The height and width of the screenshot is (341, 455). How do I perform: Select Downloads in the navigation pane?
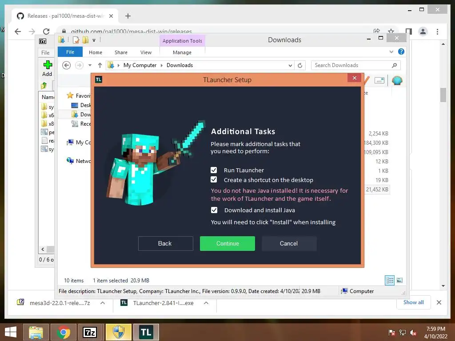[x=81, y=114]
